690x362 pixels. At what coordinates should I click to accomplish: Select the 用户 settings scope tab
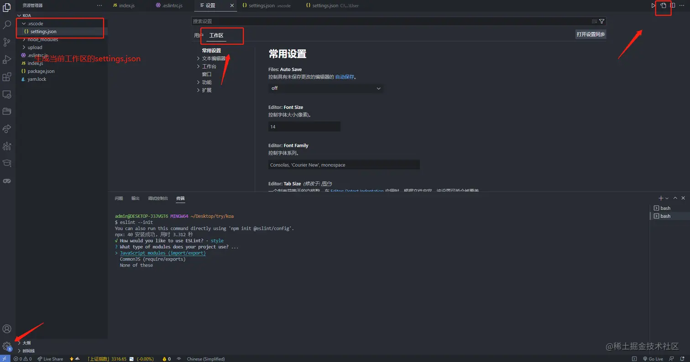click(198, 35)
